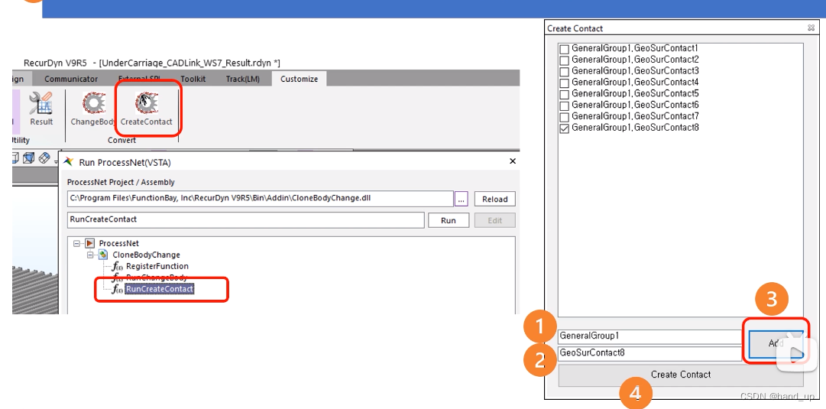Select RegisterFunction in the tree
Viewport: 826px width, 409px height.
coord(157,266)
